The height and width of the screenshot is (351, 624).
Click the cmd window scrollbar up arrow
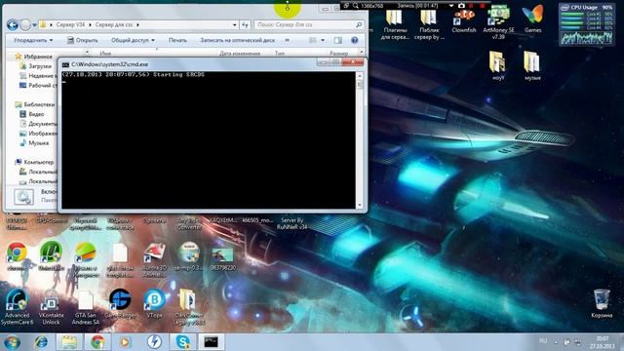pyautogui.click(x=360, y=76)
